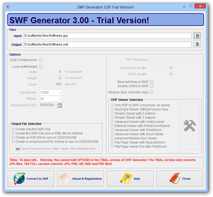Click Send E-Document as E-Mail button
This screenshot has height=197, width=213.
coord(56,149)
